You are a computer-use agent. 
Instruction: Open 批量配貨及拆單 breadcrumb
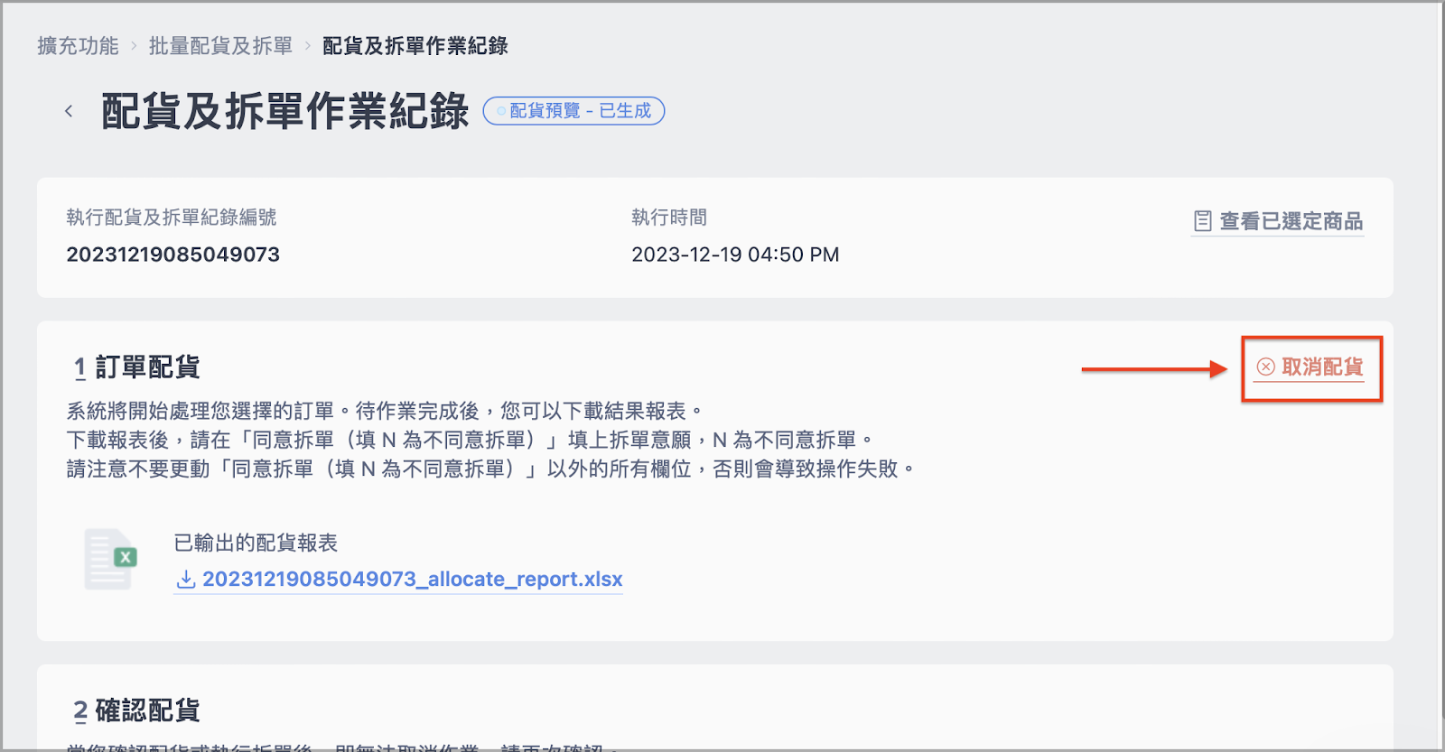[x=220, y=46]
